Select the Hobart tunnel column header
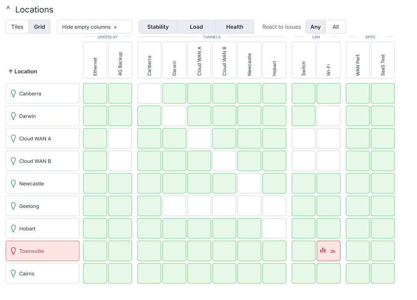Viewport: 417px width, 300px height. [274, 60]
